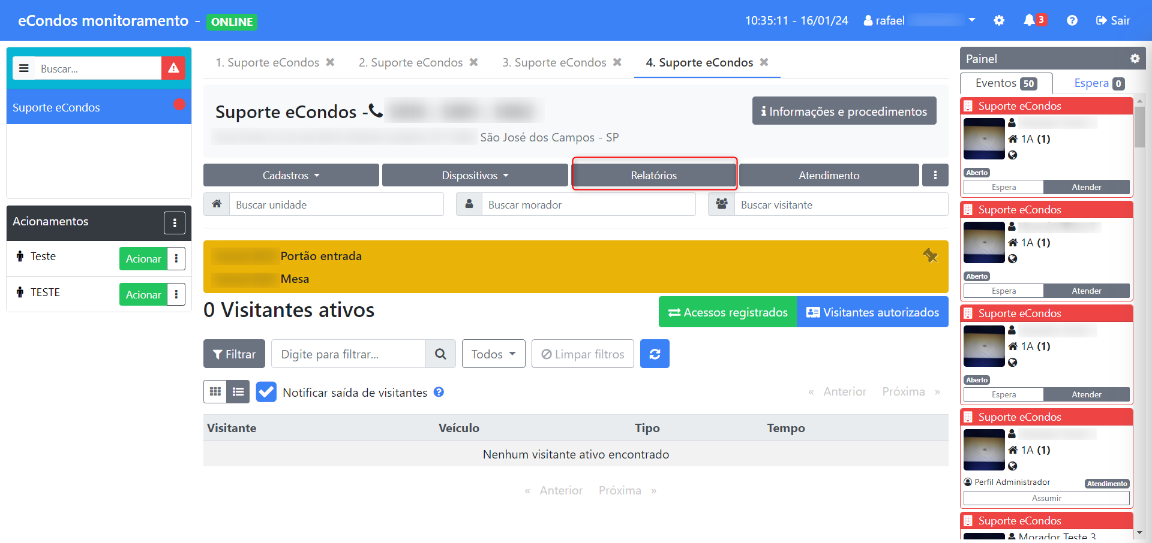The image size is (1152, 543).
Task: Open the settings gear in top bar
Action: 999,20
